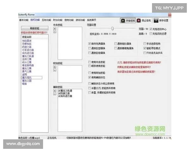Close the Butterfly Rome window
Image resolution: width=190 pixels, height=152 pixels.
click(170, 15)
